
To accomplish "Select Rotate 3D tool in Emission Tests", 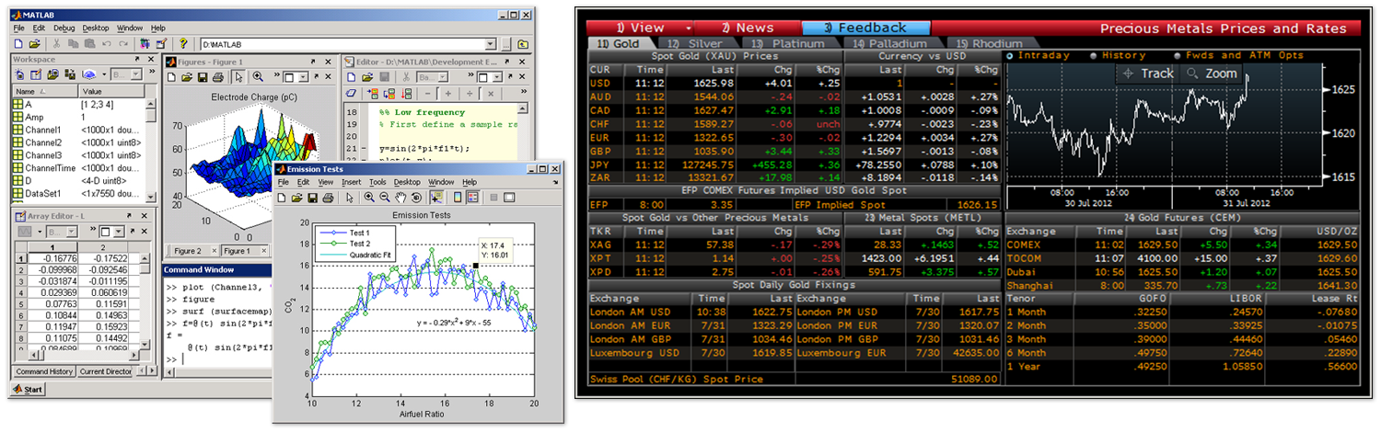I will [416, 198].
